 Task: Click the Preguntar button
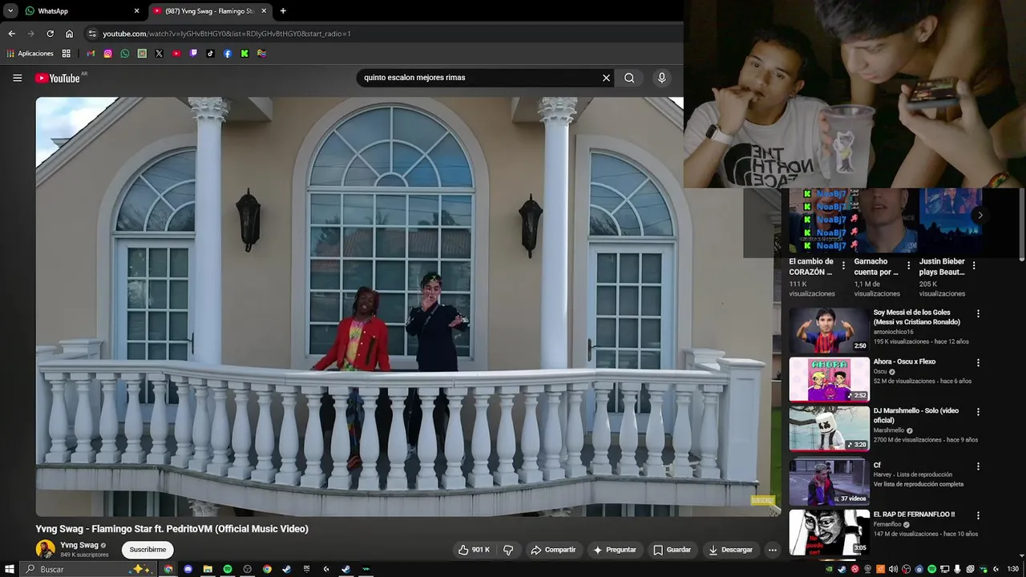click(614, 550)
